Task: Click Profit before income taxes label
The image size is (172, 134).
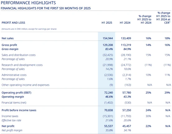Action: tap(19, 110)
